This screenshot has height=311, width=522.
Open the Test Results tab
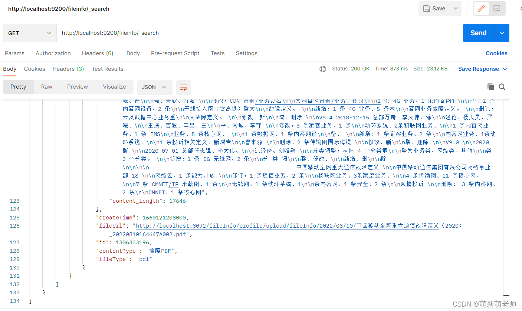[108, 69]
